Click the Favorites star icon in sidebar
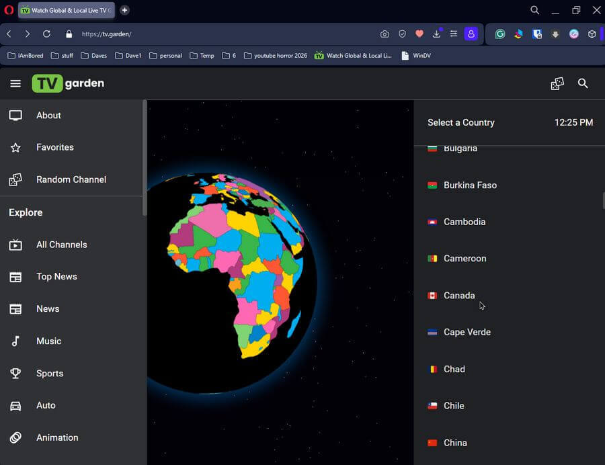This screenshot has width=605, height=465. pyautogui.click(x=15, y=147)
